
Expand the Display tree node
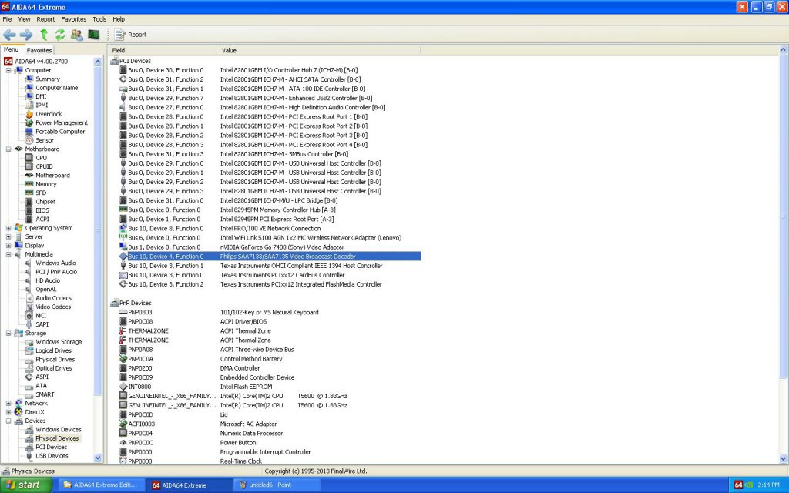(8, 246)
